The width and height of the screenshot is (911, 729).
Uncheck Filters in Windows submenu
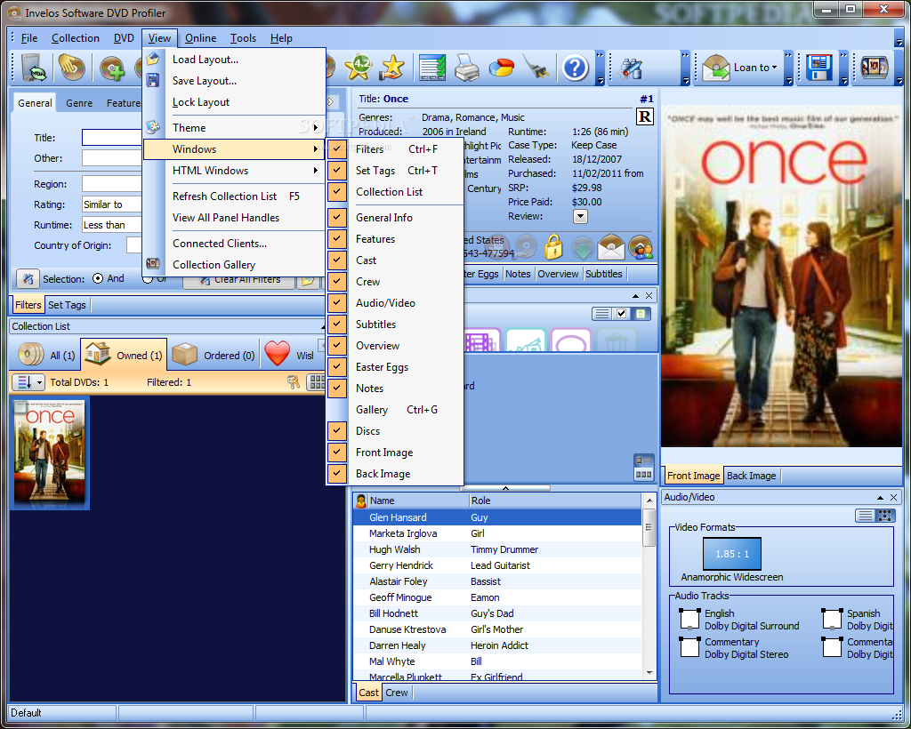click(x=337, y=148)
